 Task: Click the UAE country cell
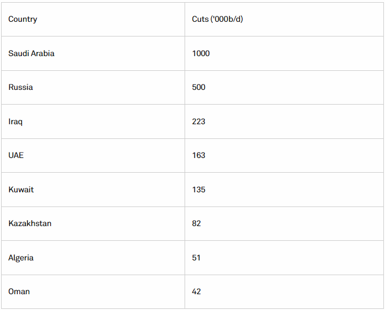pyautogui.click(x=93, y=155)
